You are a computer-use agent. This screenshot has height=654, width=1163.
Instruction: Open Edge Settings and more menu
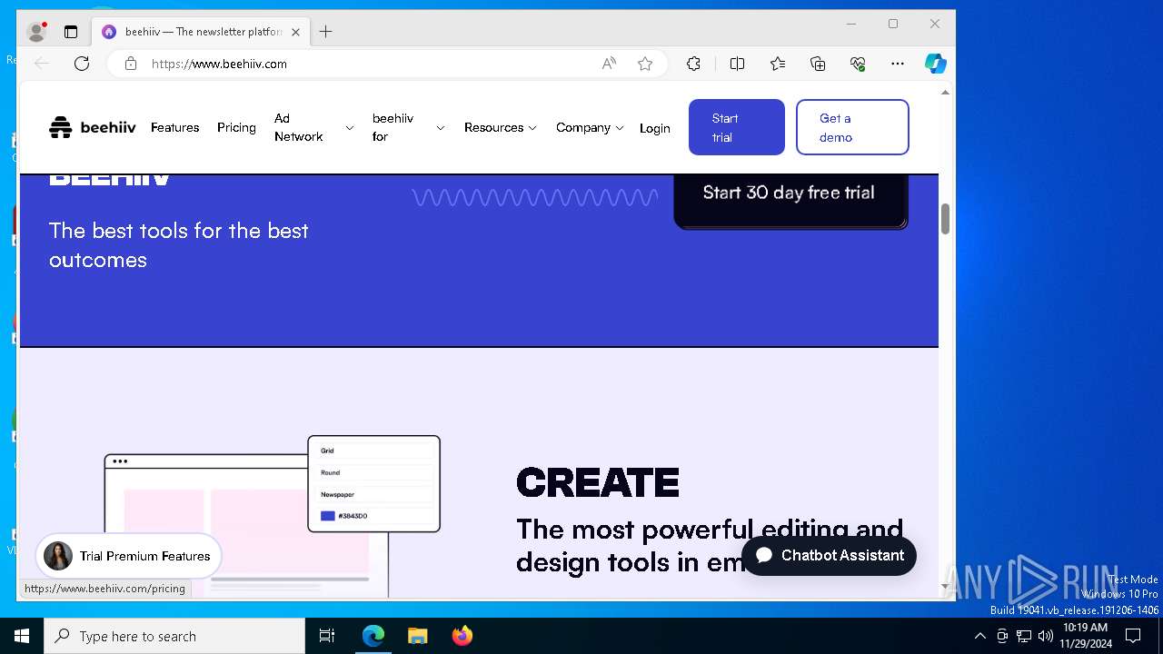click(898, 64)
